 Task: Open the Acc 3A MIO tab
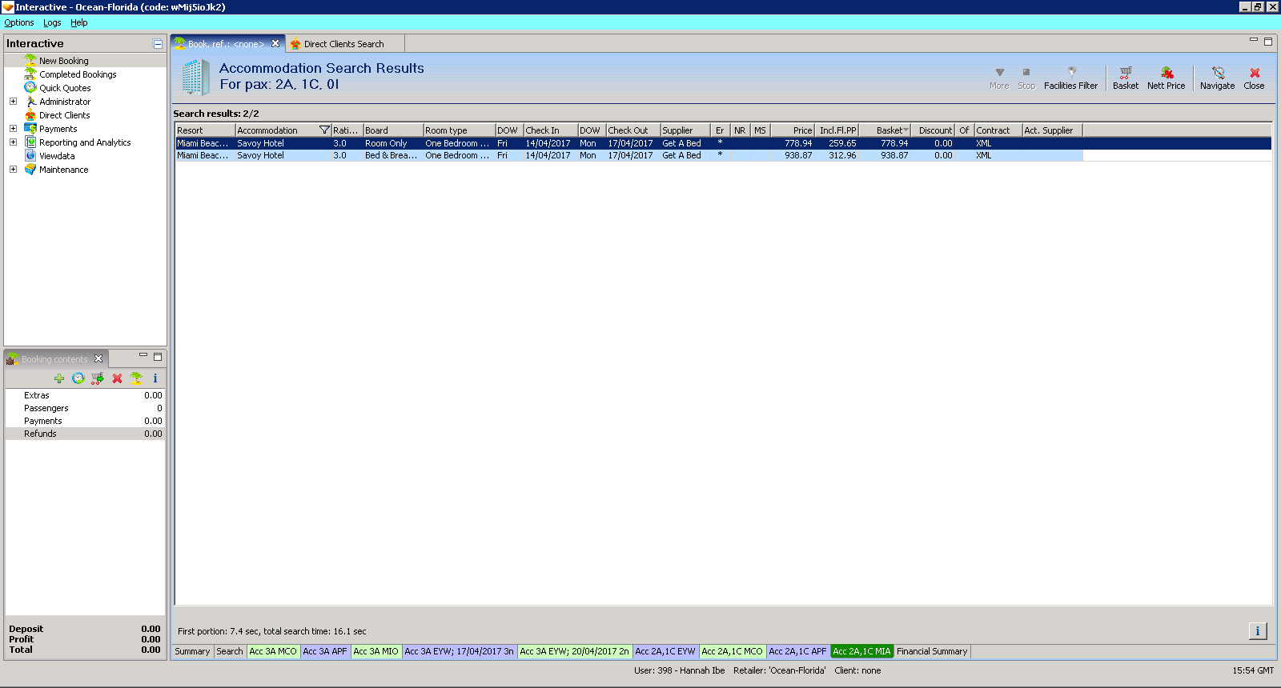(x=375, y=652)
